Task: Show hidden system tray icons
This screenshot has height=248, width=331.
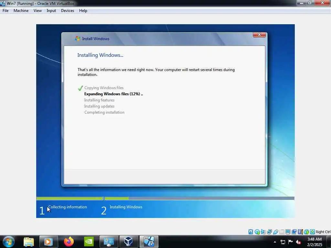Action: click(275, 242)
